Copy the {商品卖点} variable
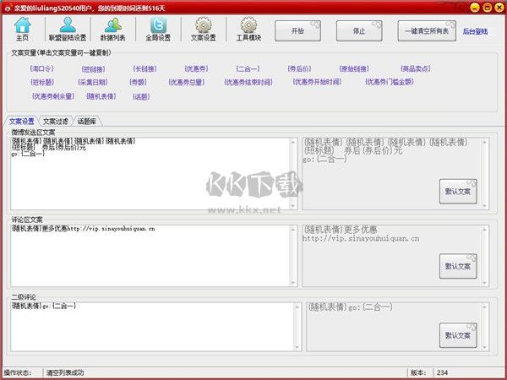The width and height of the screenshot is (507, 380). [x=416, y=68]
